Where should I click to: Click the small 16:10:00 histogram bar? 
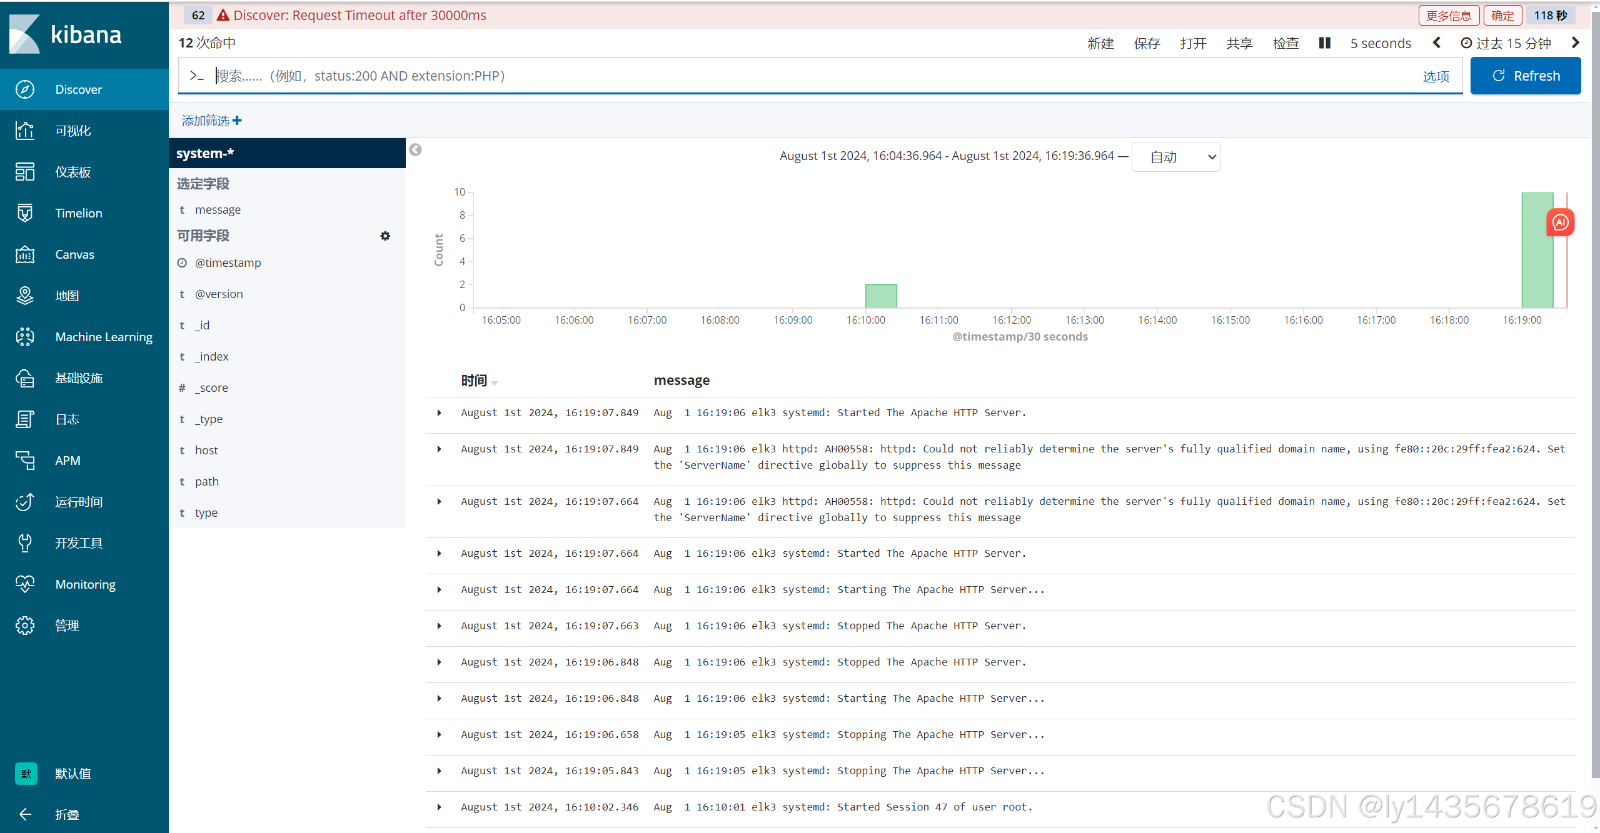[x=881, y=296]
